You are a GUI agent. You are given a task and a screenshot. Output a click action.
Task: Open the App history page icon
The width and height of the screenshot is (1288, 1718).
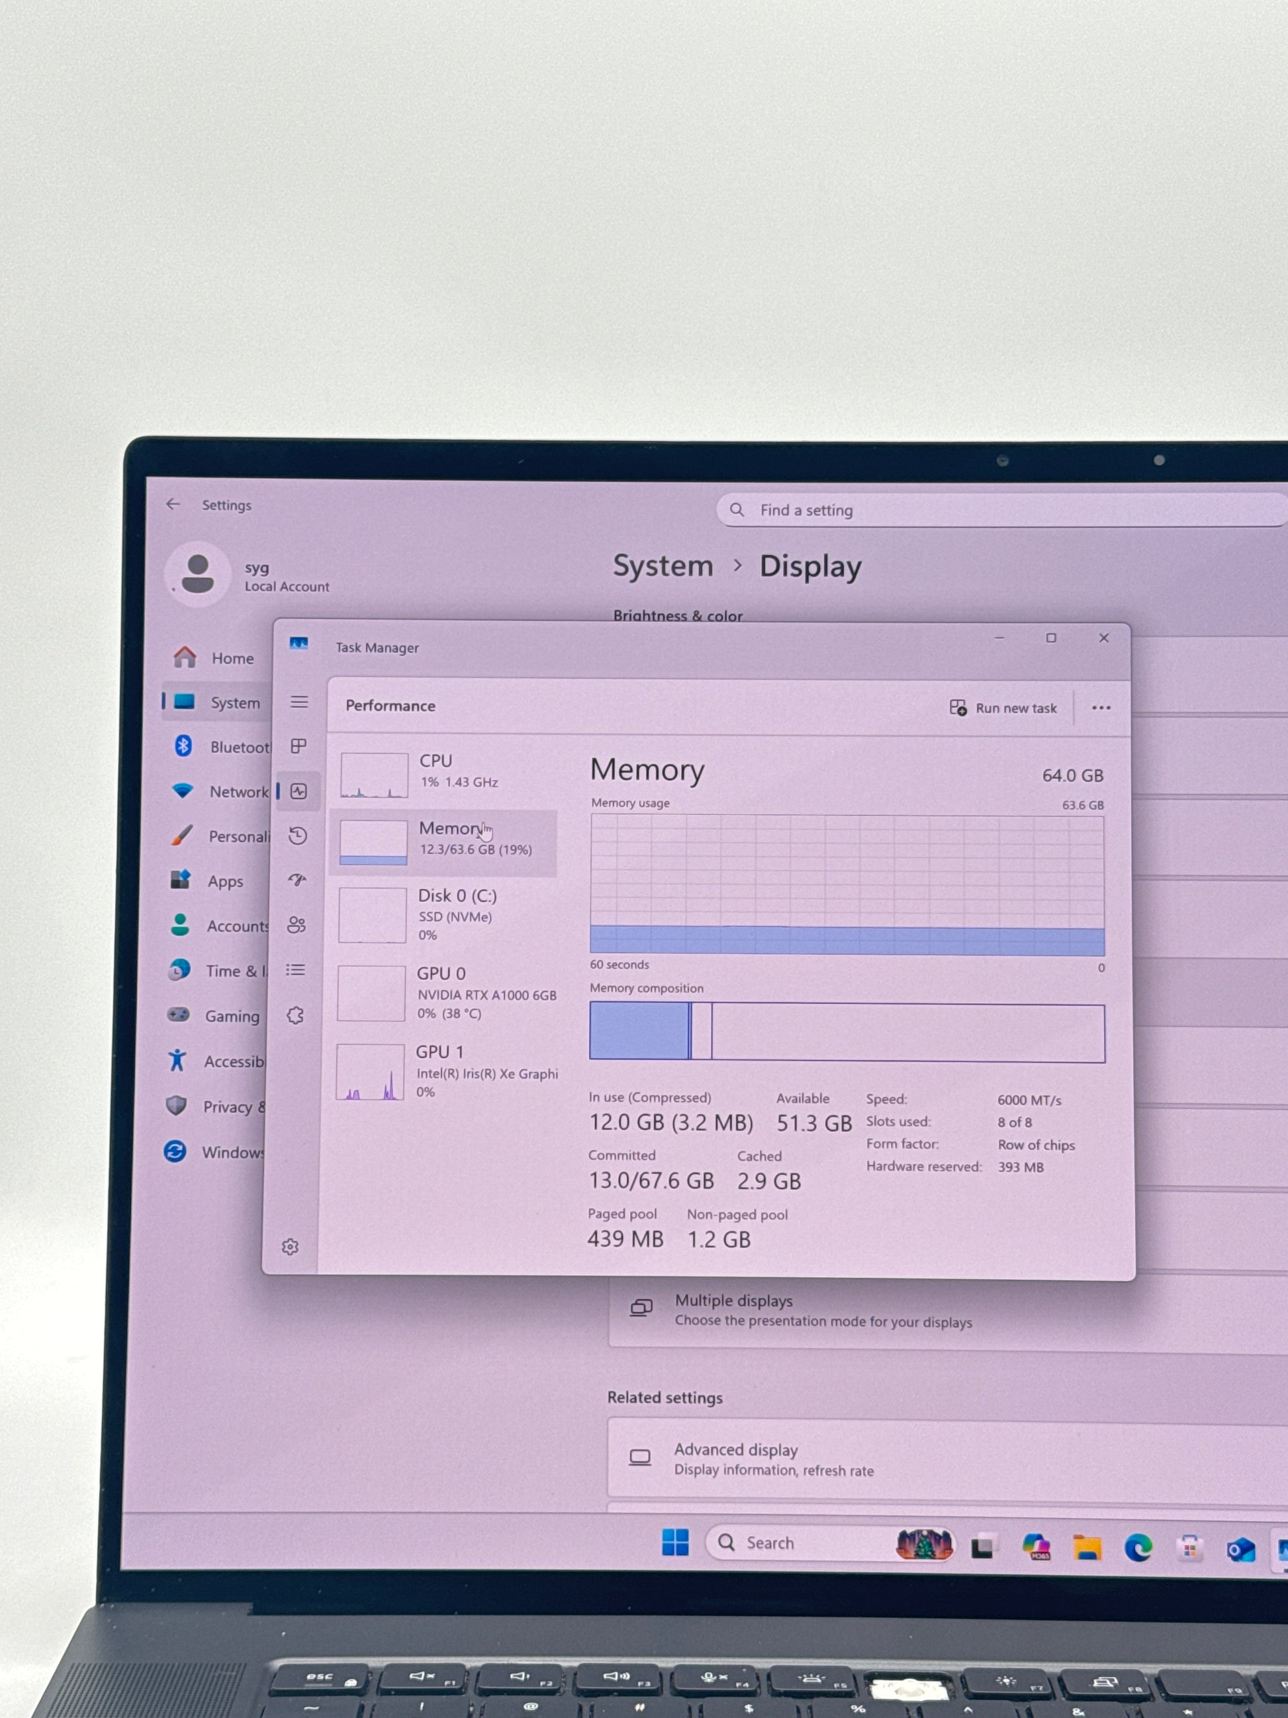coord(298,835)
